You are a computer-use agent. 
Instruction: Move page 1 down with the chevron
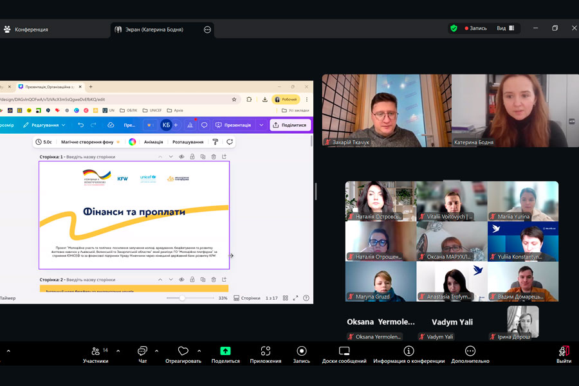click(170, 156)
